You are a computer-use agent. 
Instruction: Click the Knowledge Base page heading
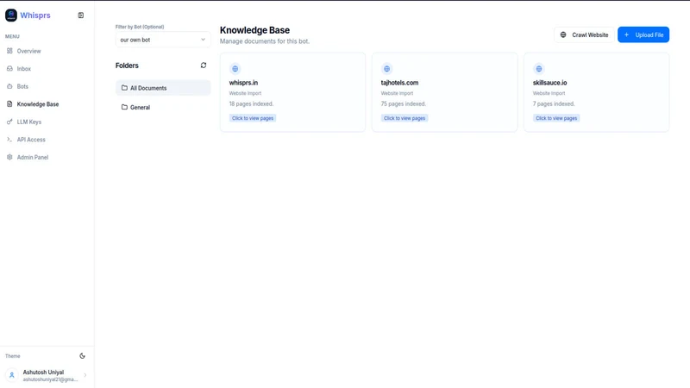(x=254, y=30)
